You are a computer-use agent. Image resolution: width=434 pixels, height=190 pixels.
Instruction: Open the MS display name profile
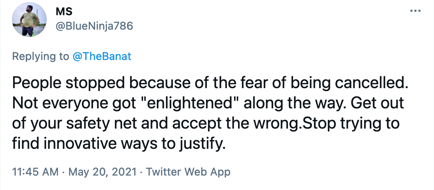tap(64, 12)
